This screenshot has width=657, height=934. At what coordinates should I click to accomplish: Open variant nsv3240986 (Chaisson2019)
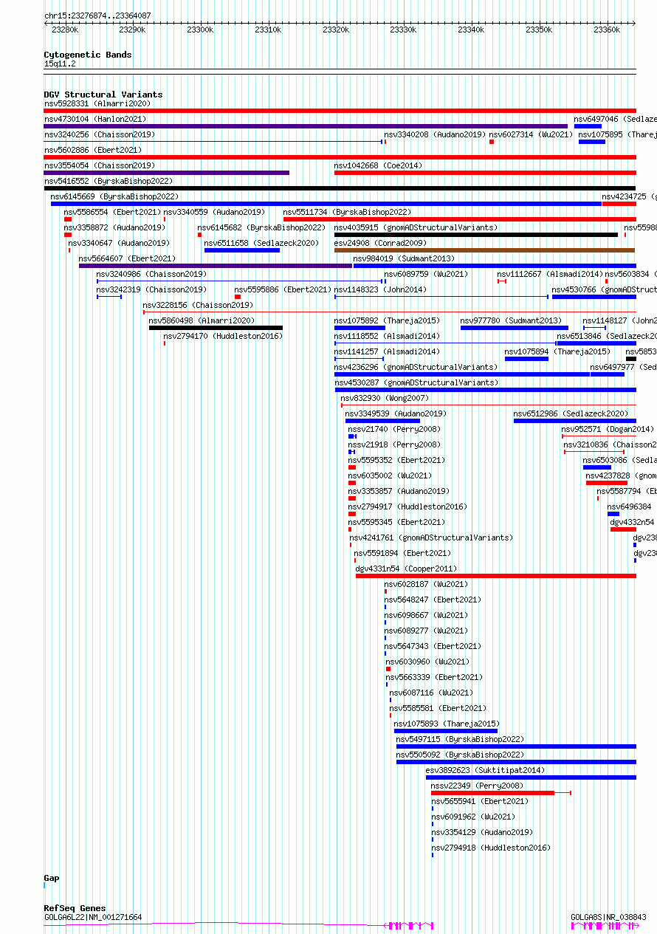pyautogui.click(x=151, y=274)
